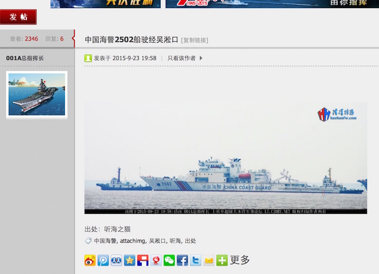Image resolution: width=379 pixels, height=274 pixels.
Task: Click the green plus share icon
Action: [222, 260]
